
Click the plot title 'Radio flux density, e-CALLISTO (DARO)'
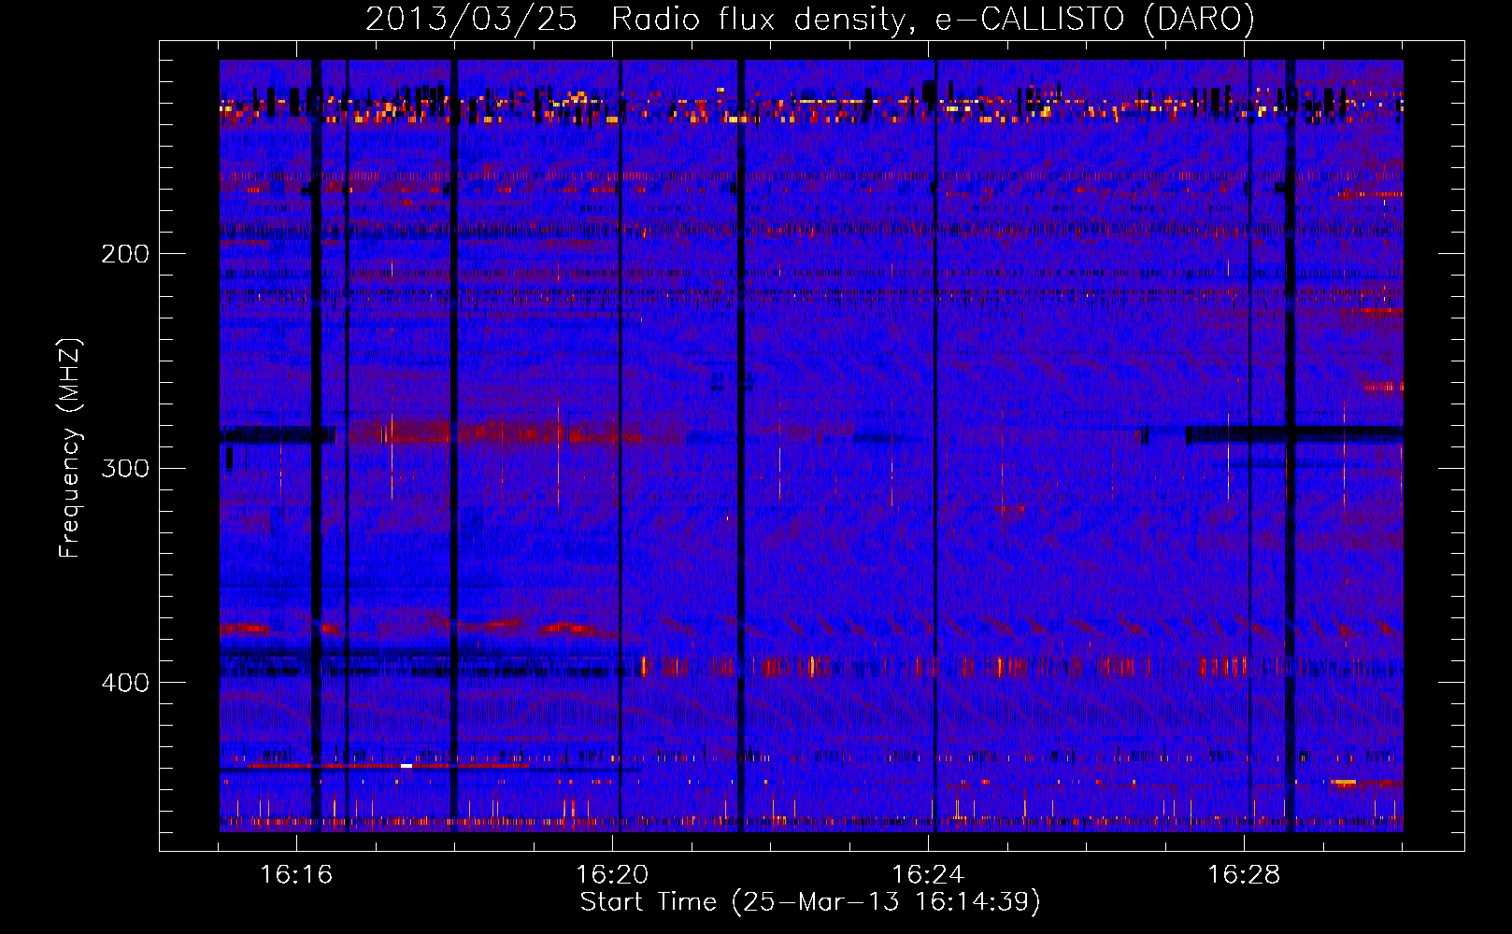(x=933, y=20)
